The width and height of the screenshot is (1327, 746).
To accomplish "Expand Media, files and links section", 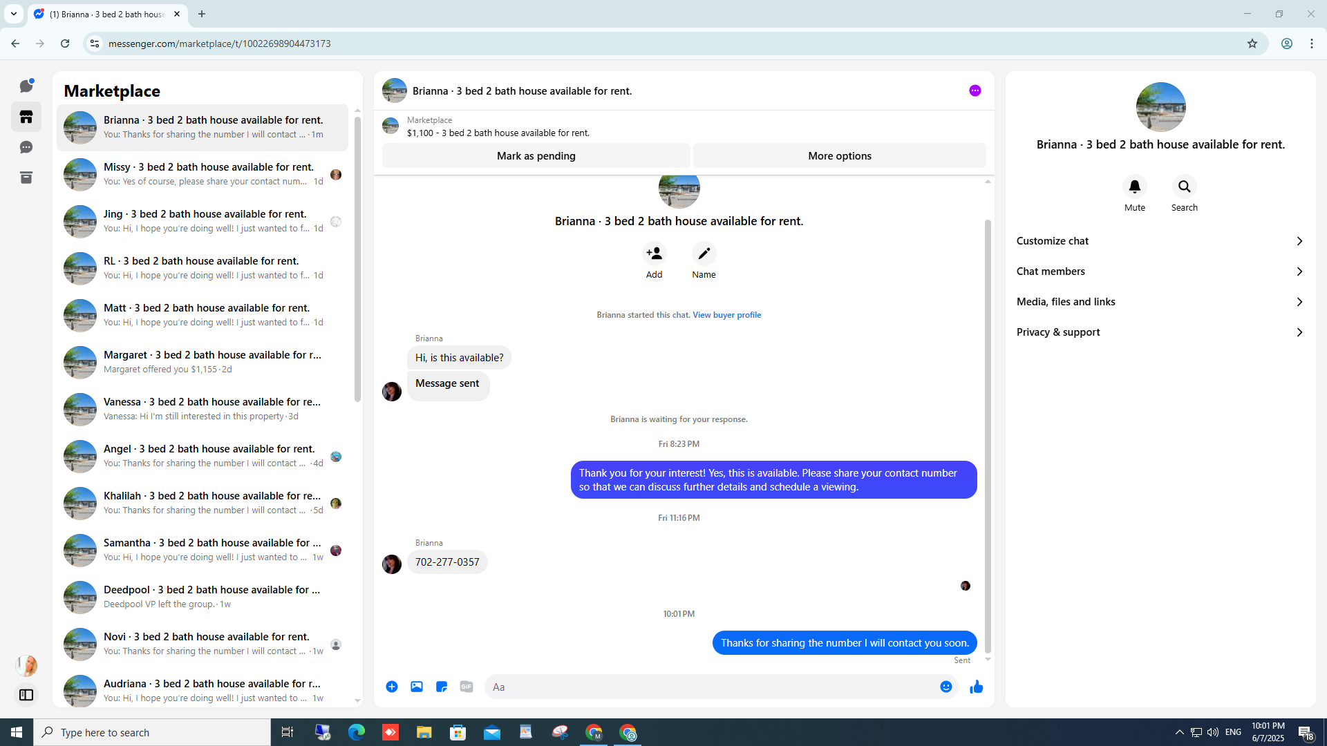I will tap(1160, 302).
